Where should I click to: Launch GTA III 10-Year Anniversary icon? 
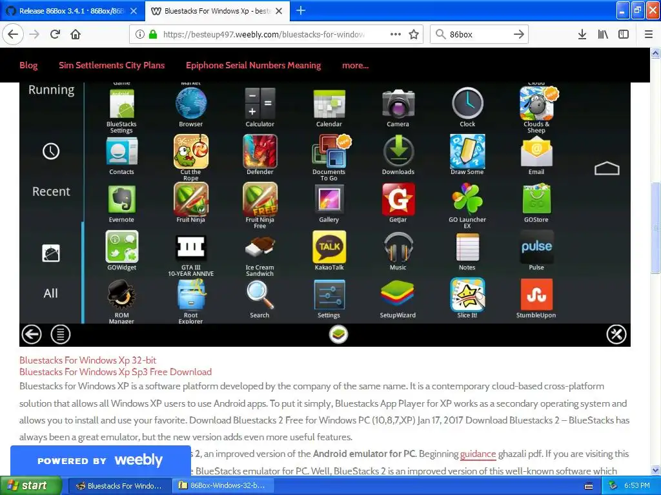click(191, 247)
